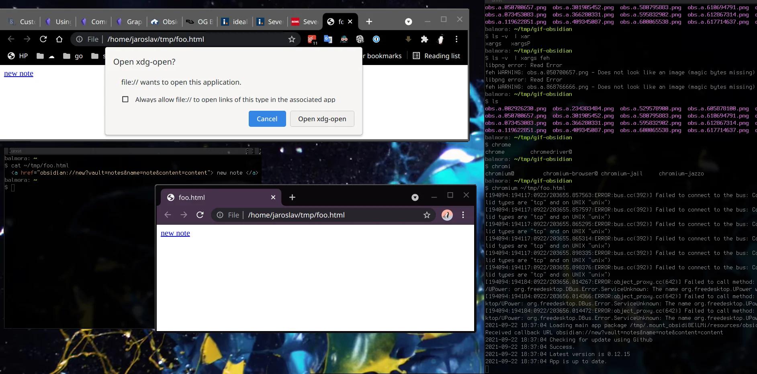Open the tab search chevron in the main window

point(409,22)
